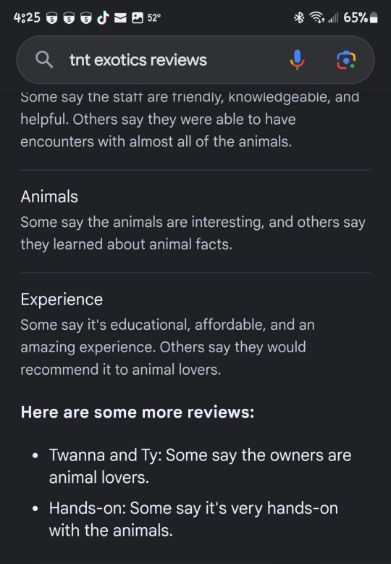Tap the mail notification icon
Viewport: 391px width, 564px height.
point(120,17)
